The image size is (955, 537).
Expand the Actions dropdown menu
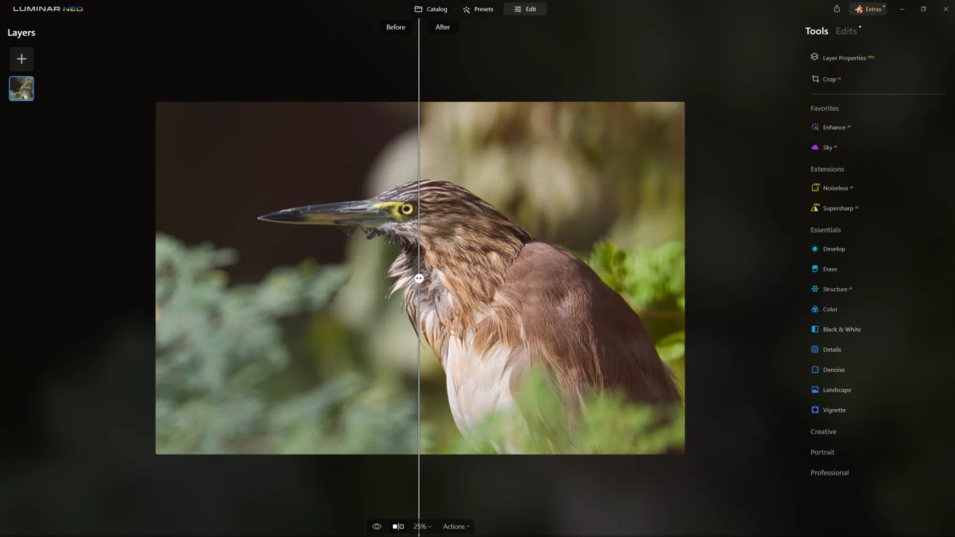click(456, 526)
